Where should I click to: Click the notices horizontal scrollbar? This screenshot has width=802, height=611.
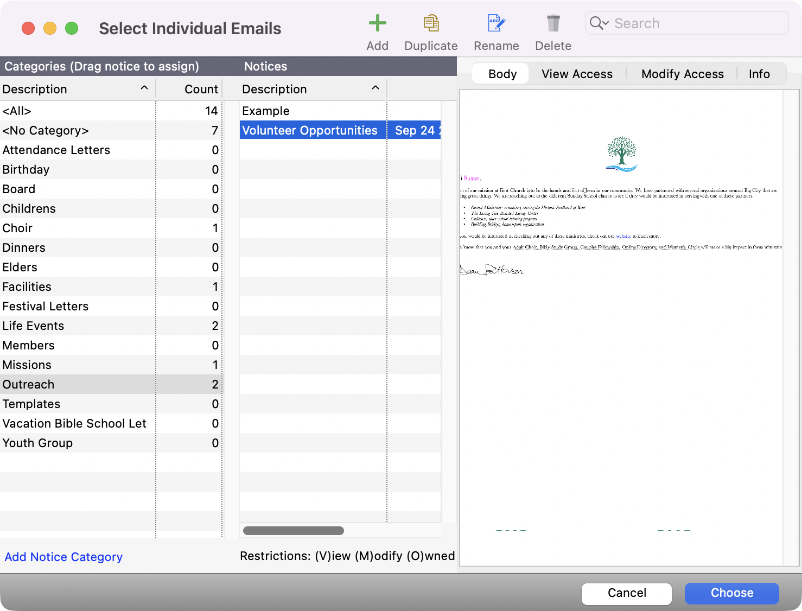tap(294, 531)
